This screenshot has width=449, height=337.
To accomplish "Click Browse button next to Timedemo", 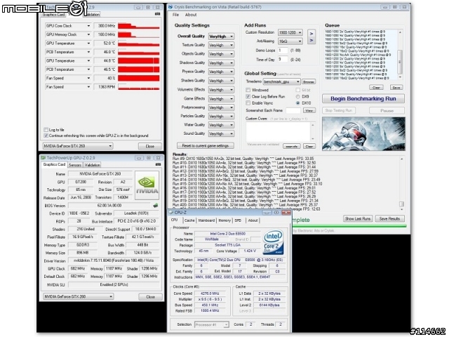I will pyautogui.click(x=309, y=81).
